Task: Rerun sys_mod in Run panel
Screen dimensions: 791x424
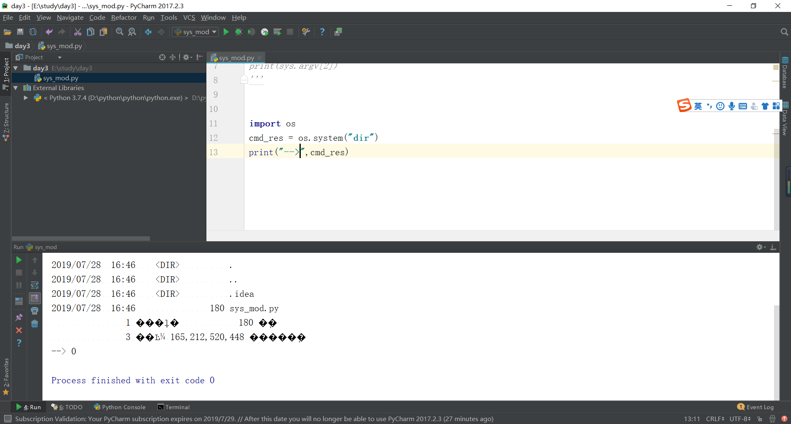Action: tap(19, 260)
